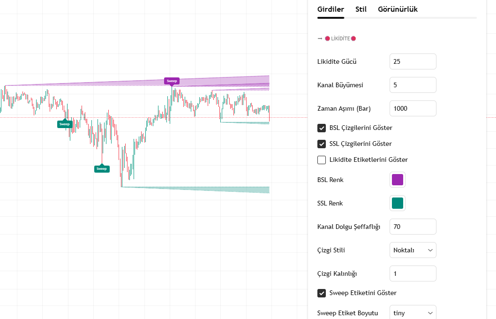Edit the Kanal Dolgu Şeffaflığı value

413,227
